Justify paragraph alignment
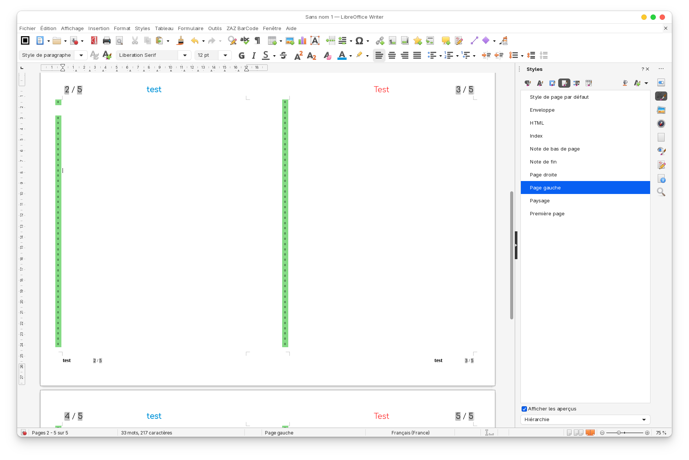The image size is (689, 460). 417,56
